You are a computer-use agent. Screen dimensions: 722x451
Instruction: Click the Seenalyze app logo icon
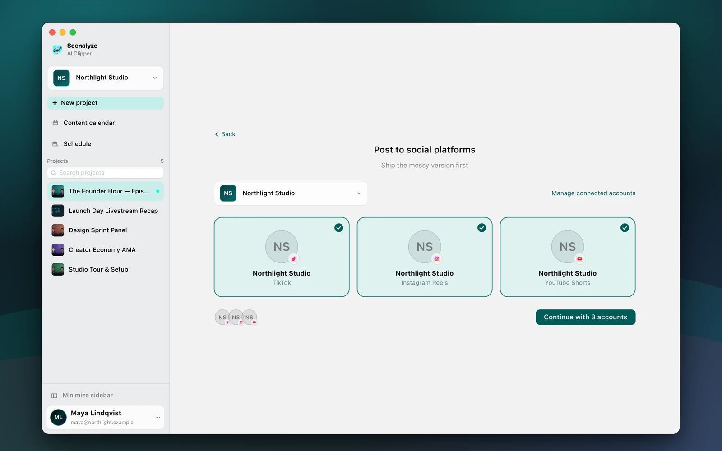pyautogui.click(x=57, y=49)
